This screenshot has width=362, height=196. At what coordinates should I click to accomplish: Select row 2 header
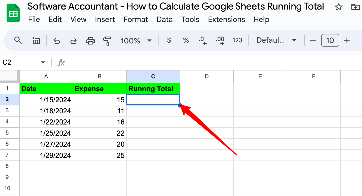pyautogui.click(x=10, y=99)
